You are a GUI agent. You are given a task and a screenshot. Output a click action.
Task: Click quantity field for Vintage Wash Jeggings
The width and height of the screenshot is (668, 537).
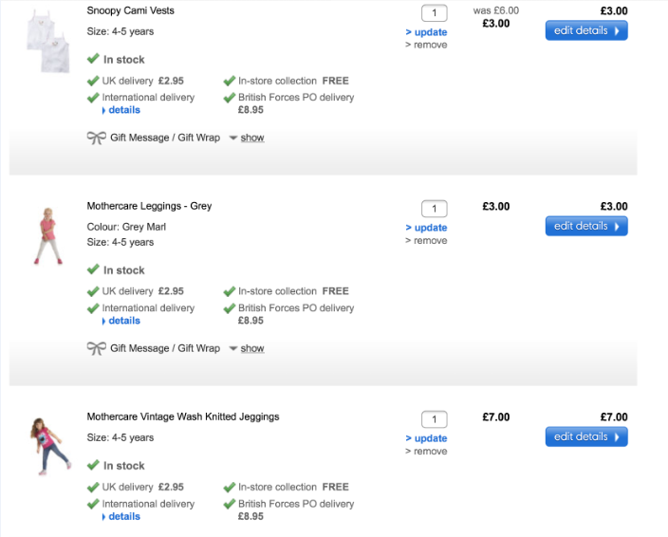coord(434,419)
